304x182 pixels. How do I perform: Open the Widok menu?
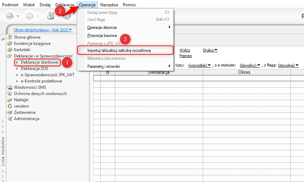29,5
